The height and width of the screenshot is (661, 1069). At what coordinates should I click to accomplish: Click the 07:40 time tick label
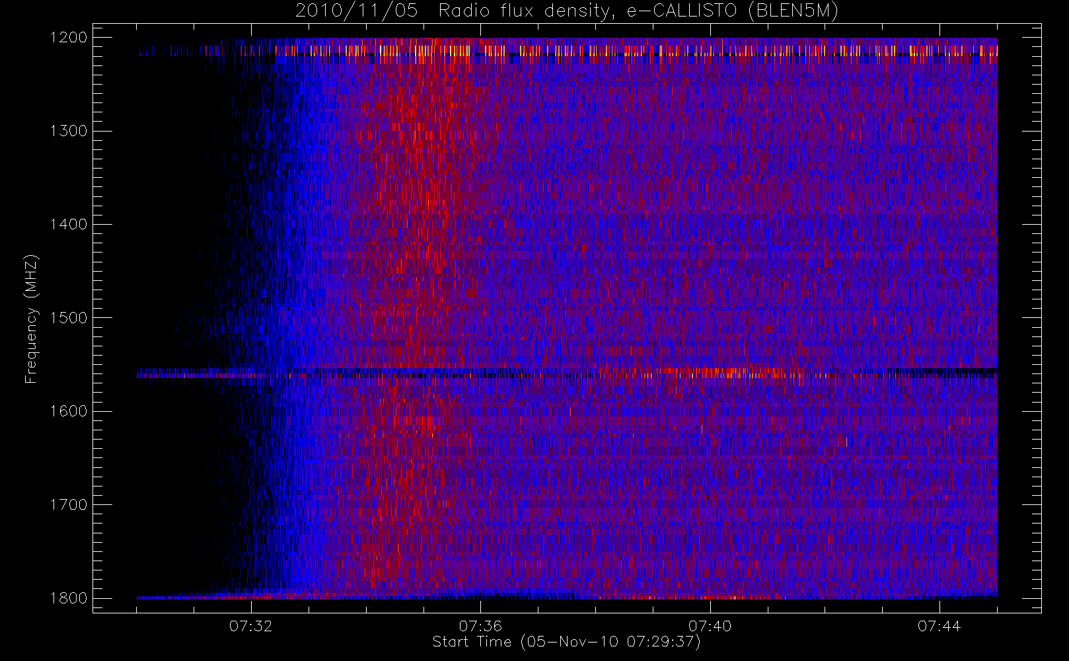[x=710, y=626]
